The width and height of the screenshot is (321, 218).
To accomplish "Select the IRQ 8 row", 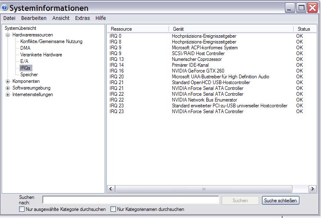I will pyautogui.click(x=211, y=42).
